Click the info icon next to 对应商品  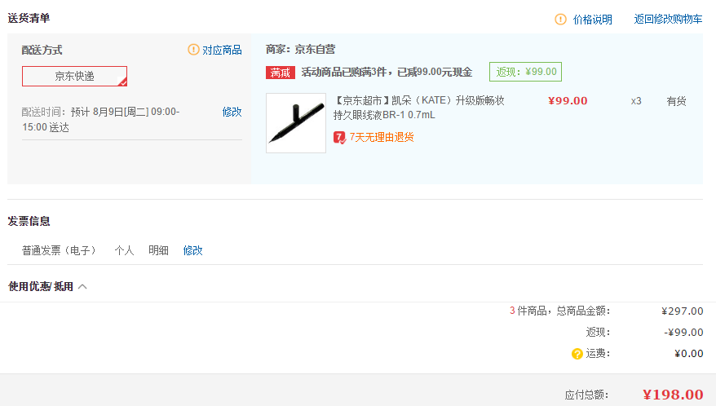coord(193,49)
